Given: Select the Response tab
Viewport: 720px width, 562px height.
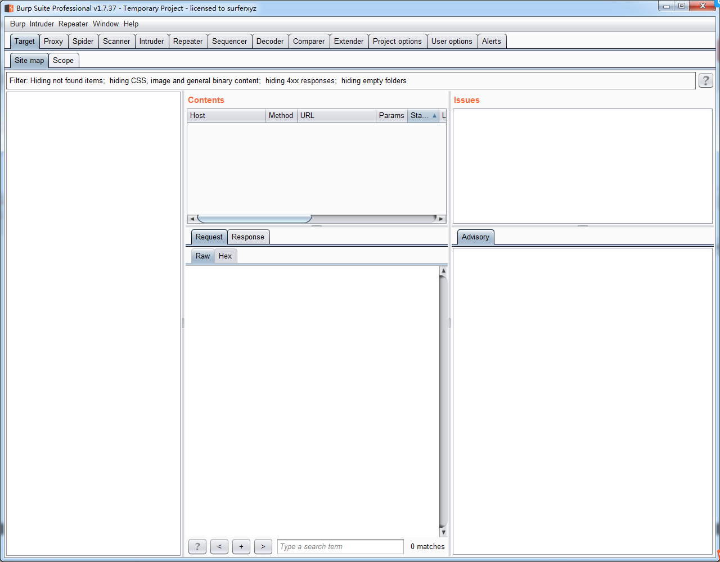Looking at the screenshot, I should [248, 237].
